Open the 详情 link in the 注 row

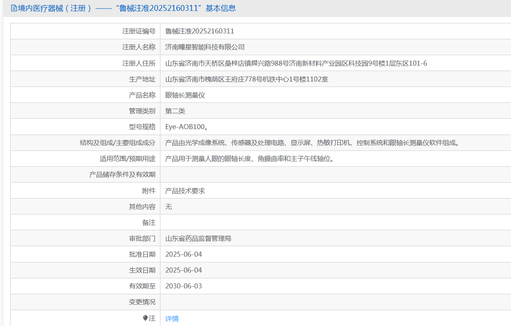(172, 318)
